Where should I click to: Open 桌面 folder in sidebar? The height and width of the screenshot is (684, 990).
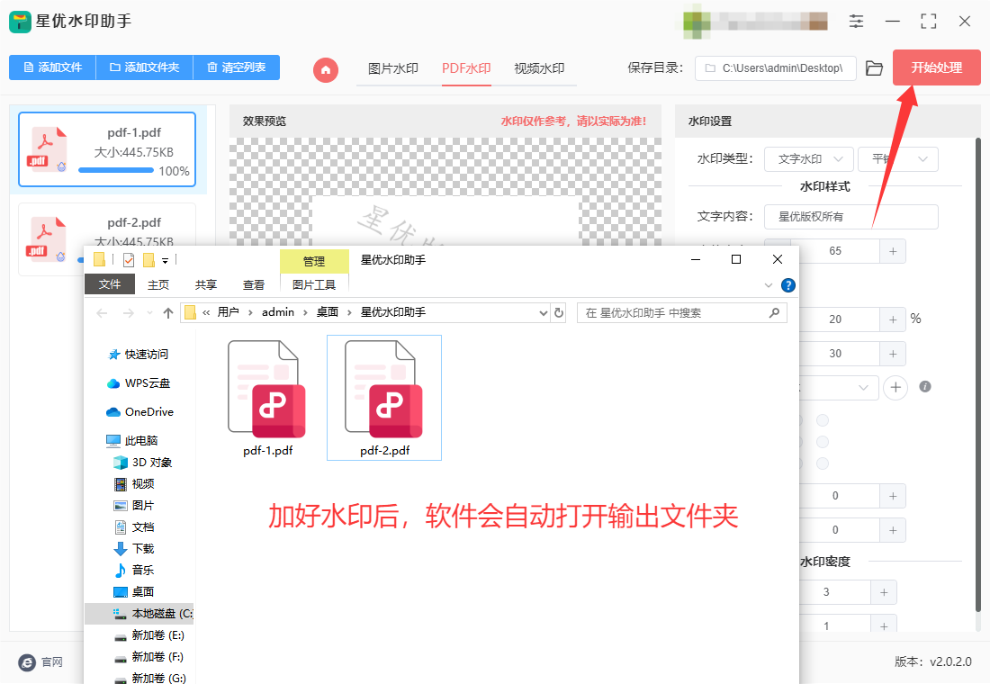(134, 592)
